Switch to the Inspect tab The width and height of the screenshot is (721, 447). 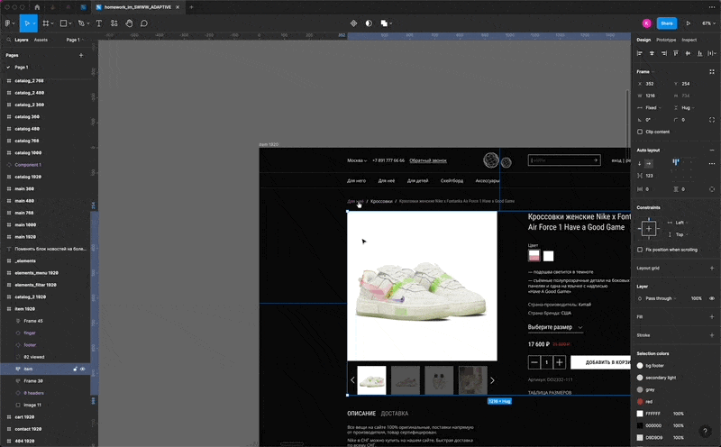click(689, 40)
